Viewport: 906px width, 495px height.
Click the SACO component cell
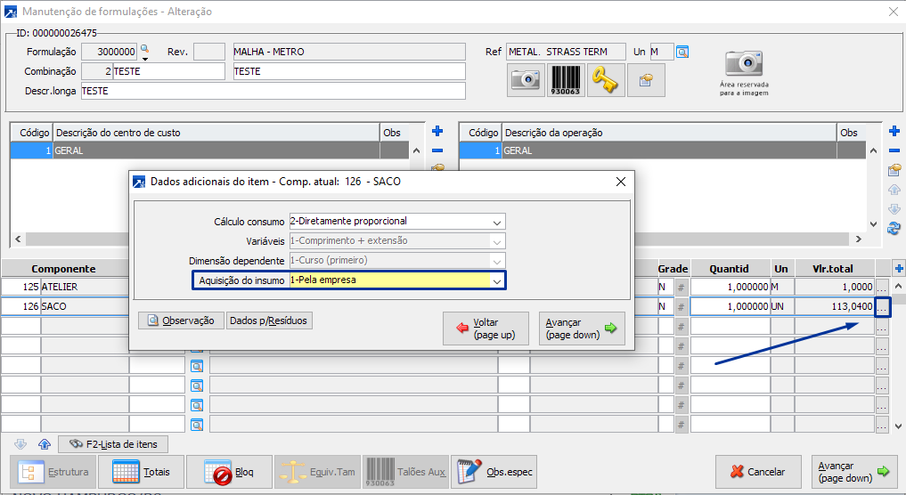coord(85,306)
